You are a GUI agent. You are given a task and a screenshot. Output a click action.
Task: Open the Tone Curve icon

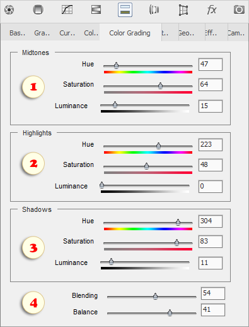[67, 9]
